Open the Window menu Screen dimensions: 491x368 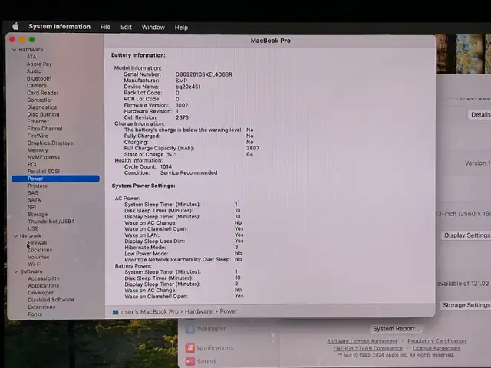153,28
